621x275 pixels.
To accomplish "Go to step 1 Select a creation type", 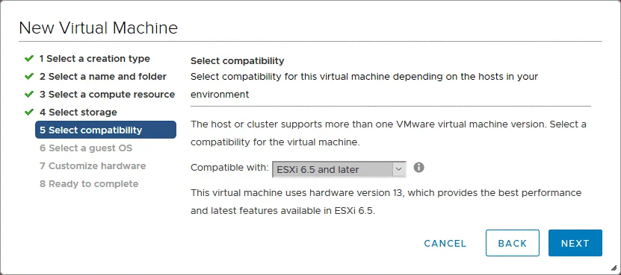I will 94,58.
